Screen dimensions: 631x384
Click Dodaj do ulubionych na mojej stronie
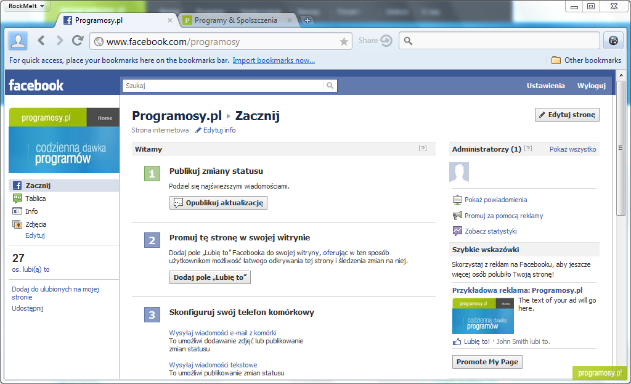55,293
